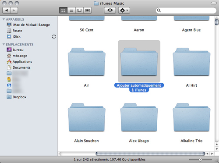Switch to icon view
This screenshot has height=163, width=219.
(x=63, y=10)
